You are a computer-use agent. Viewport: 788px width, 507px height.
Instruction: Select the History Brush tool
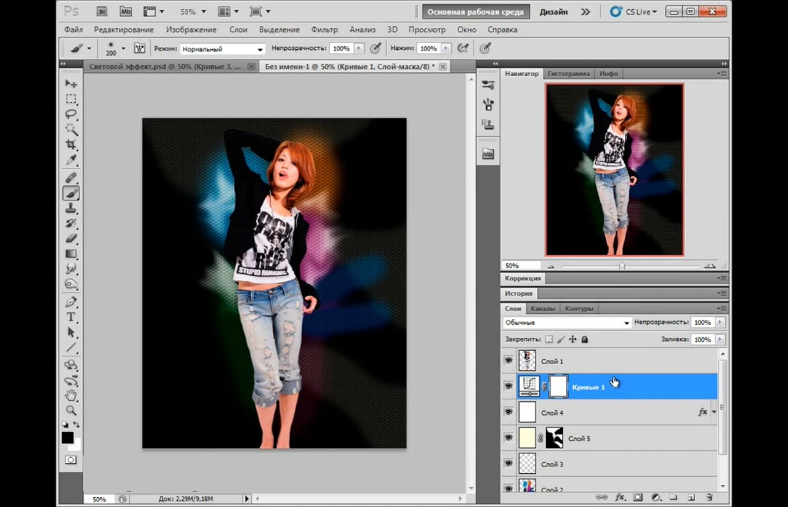[x=71, y=223]
